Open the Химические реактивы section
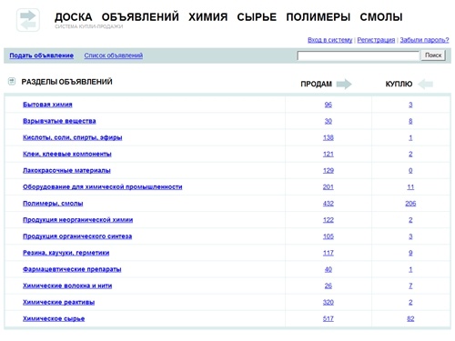The image size is (455, 341). pos(59,302)
